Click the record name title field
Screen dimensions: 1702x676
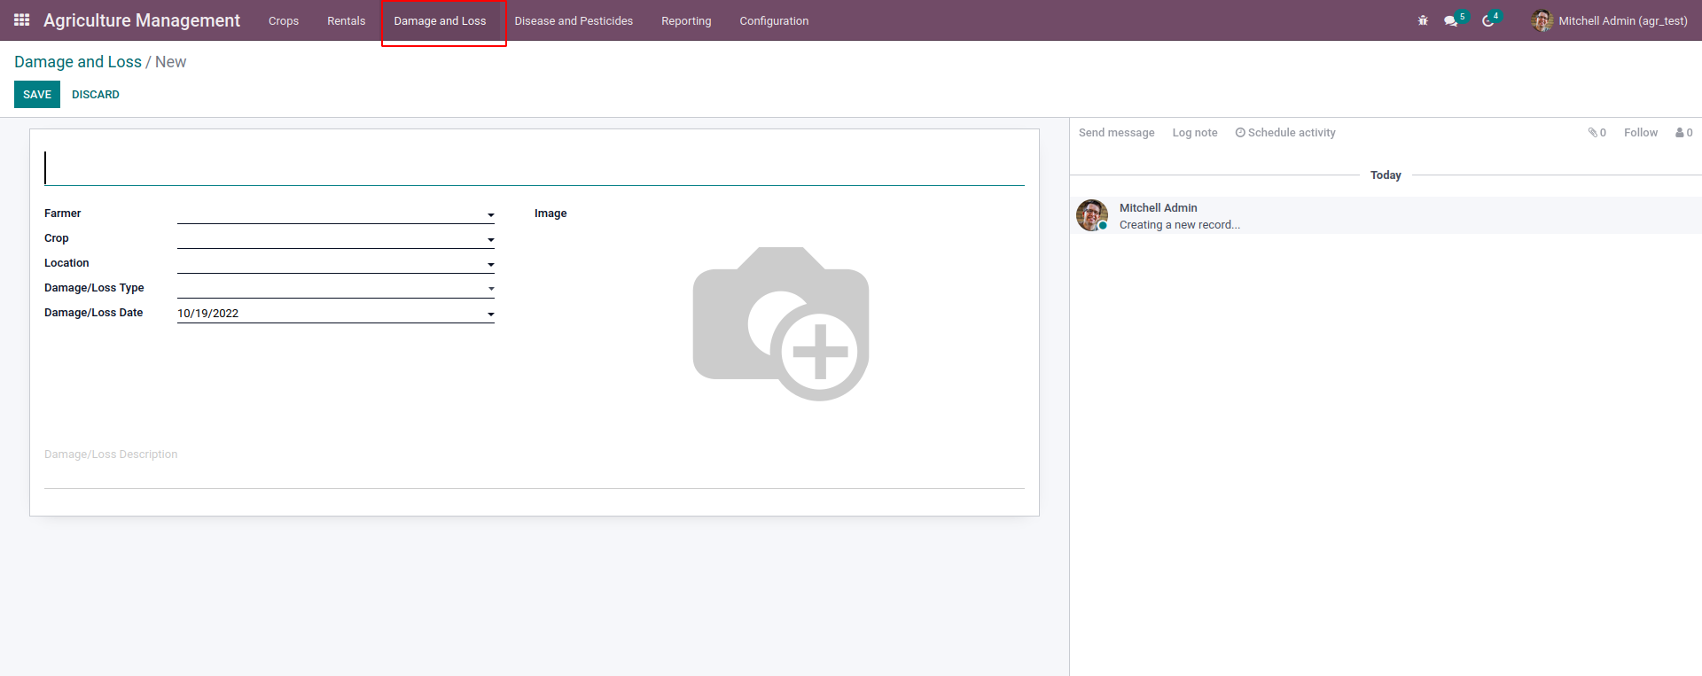tap(535, 168)
